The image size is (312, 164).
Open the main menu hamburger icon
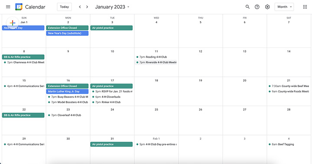click(x=8, y=7)
